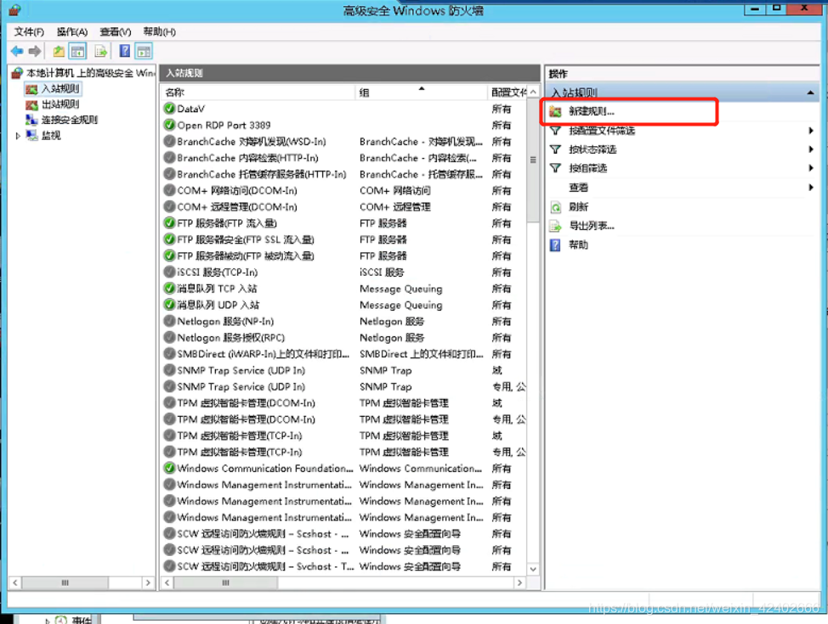Click the rules list vertical scrollbar thumb
828x624 pixels.
tap(533, 160)
